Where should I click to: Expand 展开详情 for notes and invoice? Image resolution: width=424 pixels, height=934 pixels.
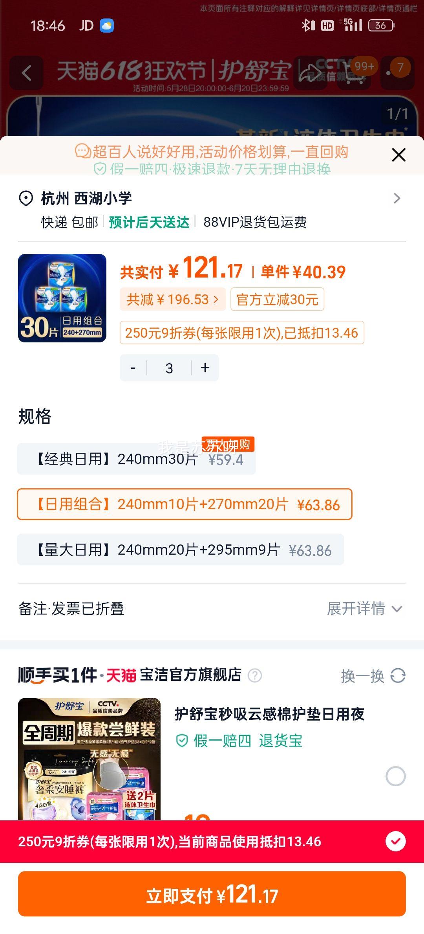365,609
